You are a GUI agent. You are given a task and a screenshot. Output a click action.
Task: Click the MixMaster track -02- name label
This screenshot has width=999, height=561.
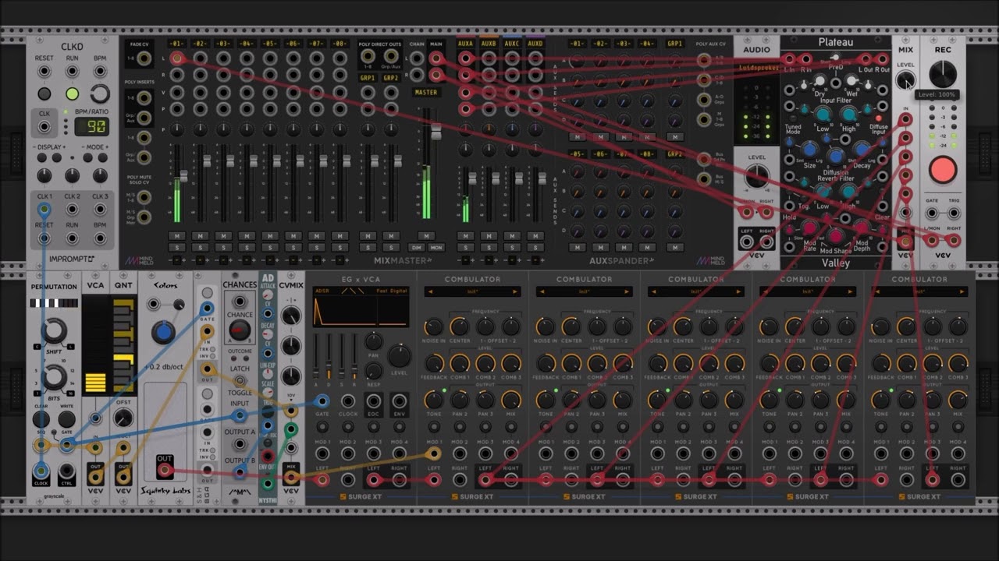(x=200, y=44)
